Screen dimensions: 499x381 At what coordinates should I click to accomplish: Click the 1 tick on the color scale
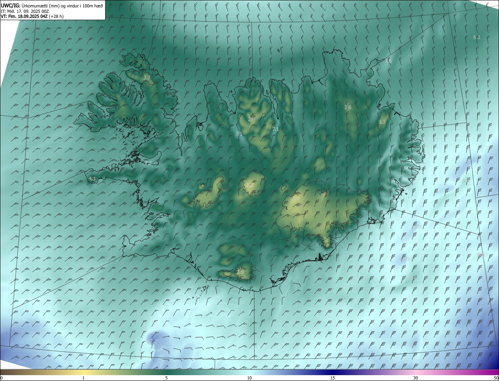pos(83,378)
